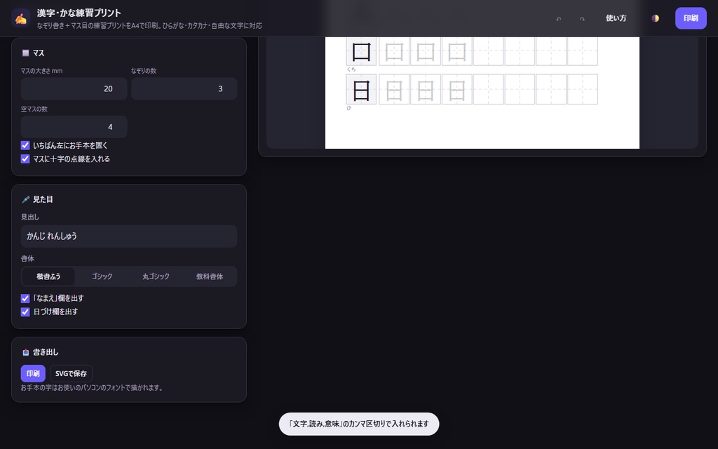Undo the last change
The width and height of the screenshot is (718, 449).
coord(558,18)
